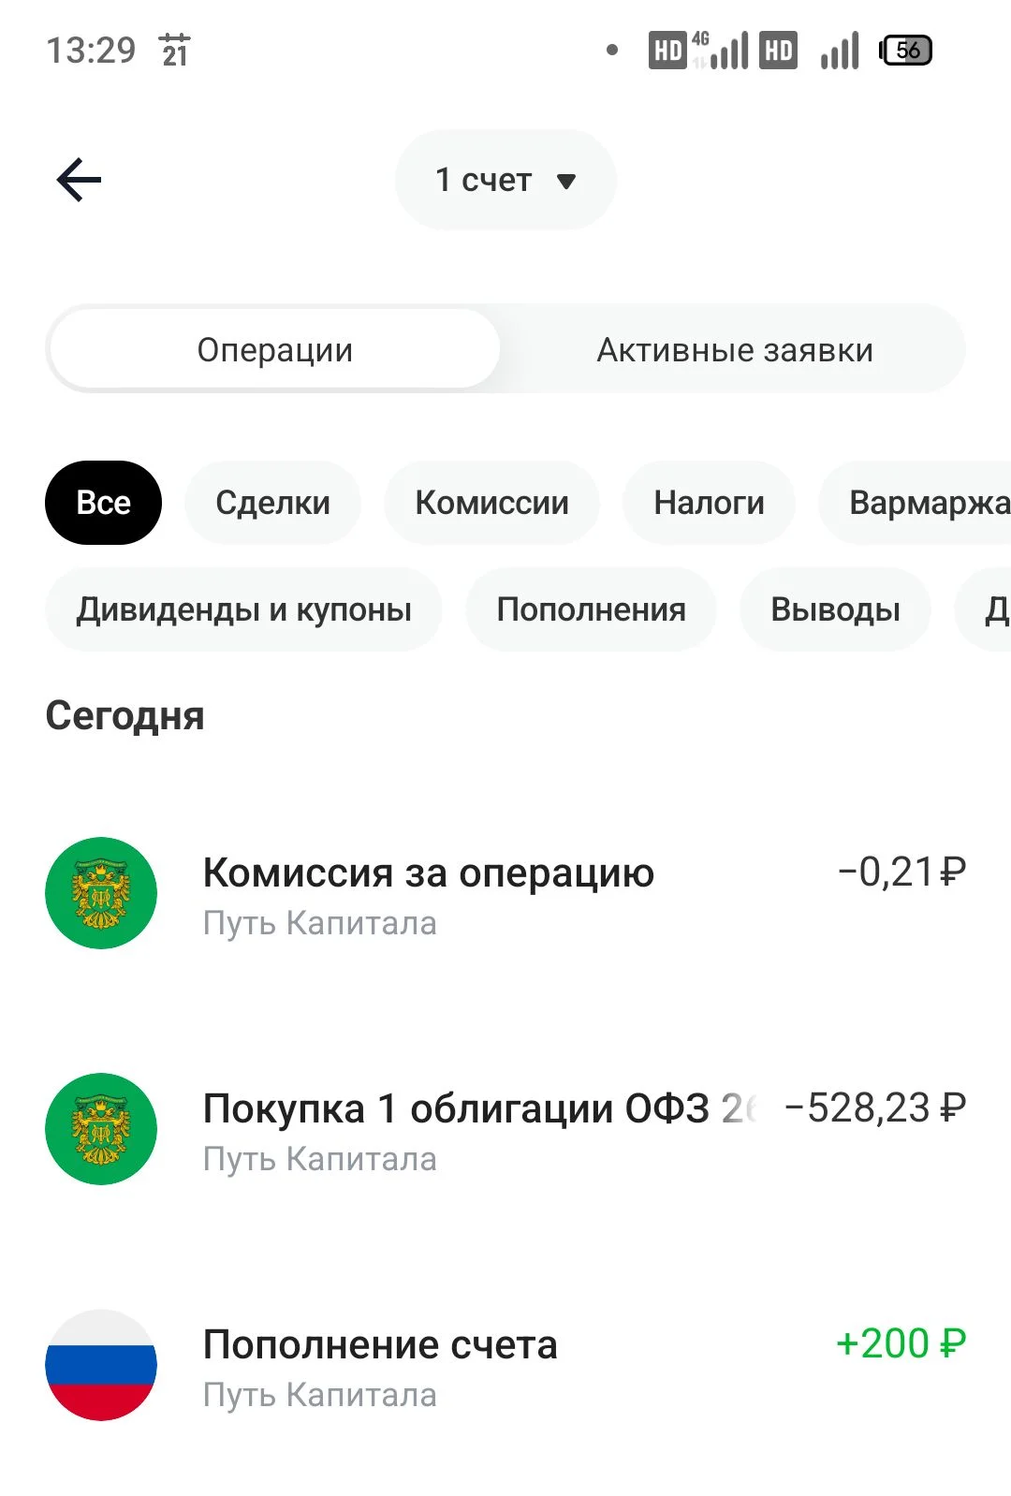The height and width of the screenshot is (1496, 1011).
Task: Enable the «Сделки» filter chip
Action: pos(272,503)
